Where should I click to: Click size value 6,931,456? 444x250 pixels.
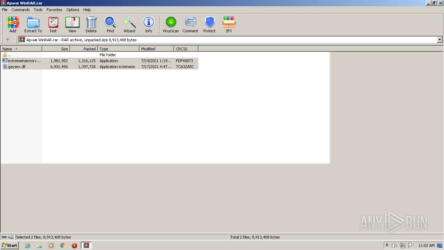pos(59,67)
